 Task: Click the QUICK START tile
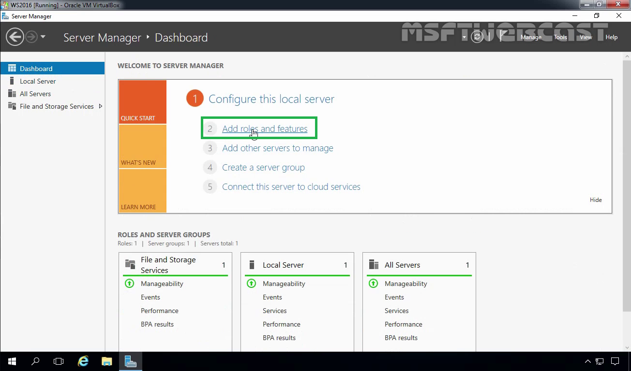(x=142, y=102)
